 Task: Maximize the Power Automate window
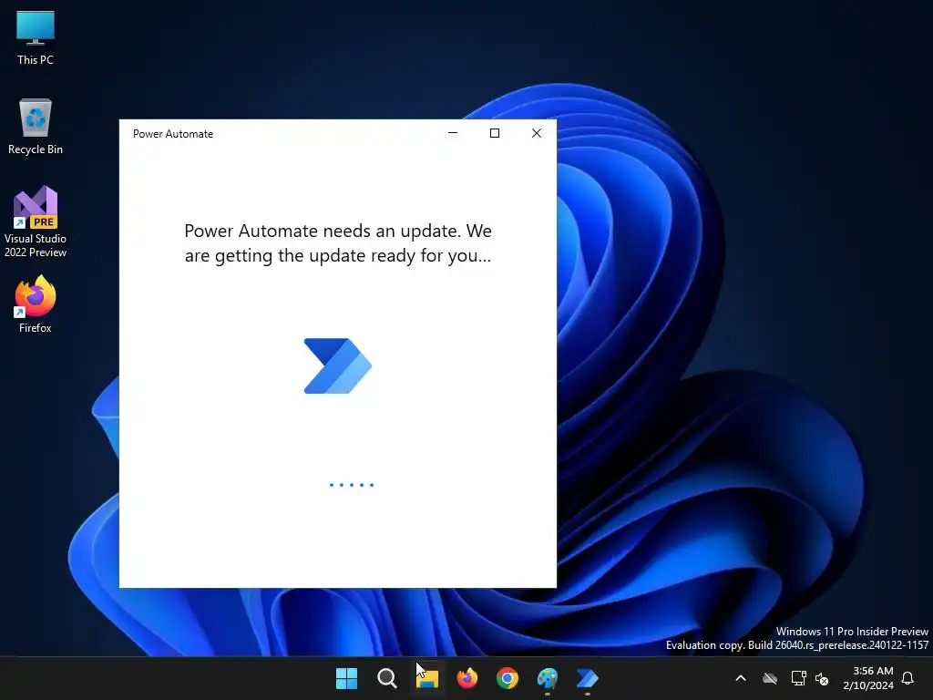tap(495, 133)
